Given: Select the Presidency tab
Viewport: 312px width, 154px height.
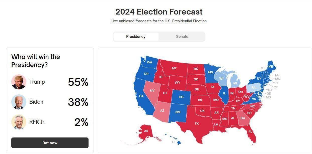Looking at the screenshot, I should click(x=136, y=37).
